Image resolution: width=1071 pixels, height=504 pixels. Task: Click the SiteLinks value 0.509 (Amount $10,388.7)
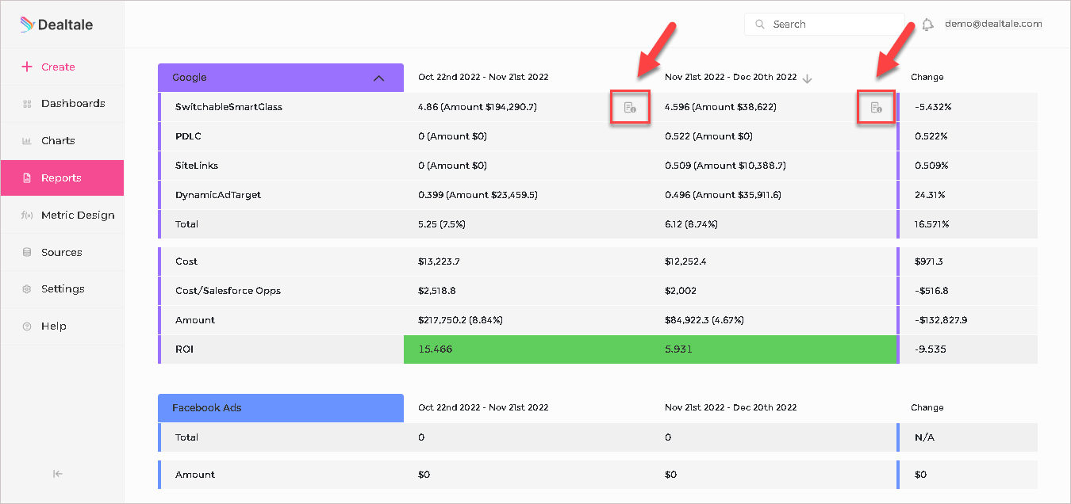725,166
